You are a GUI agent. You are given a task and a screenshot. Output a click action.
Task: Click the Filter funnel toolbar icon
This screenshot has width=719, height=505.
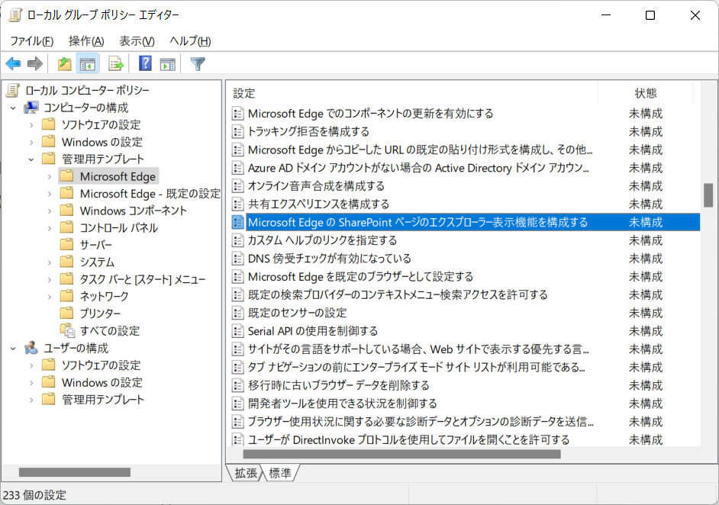pyautogui.click(x=198, y=63)
